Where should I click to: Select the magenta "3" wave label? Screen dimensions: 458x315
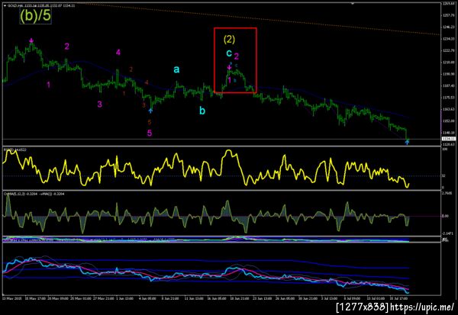tap(99, 104)
